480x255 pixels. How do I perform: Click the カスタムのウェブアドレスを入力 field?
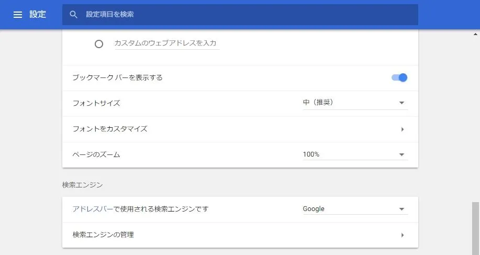167,43
